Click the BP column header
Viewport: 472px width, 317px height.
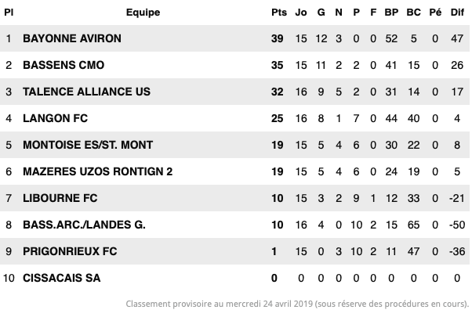391,13
